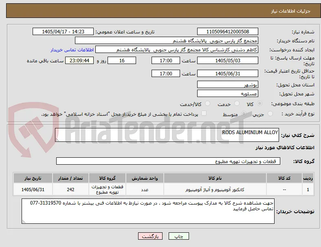Click the item name cell کانکتور آلومینیوم
Screen dimensions: 321x247
(x=215, y=190)
